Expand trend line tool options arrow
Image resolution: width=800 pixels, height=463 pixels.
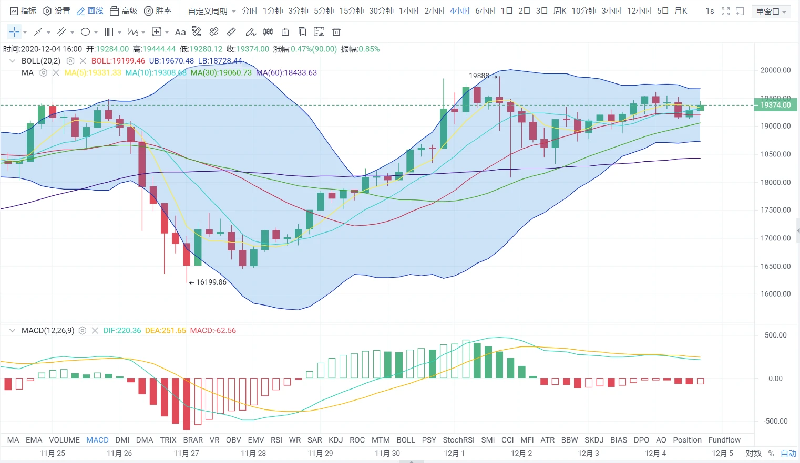click(48, 33)
